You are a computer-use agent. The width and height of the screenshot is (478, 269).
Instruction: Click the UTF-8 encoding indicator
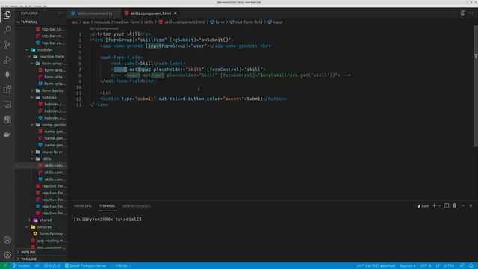426,266
